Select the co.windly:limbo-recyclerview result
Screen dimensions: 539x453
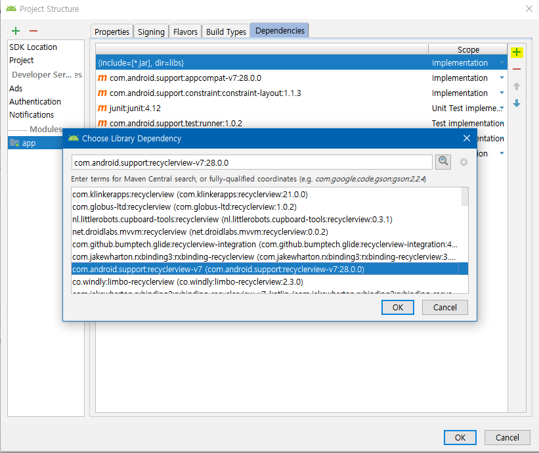266,281
